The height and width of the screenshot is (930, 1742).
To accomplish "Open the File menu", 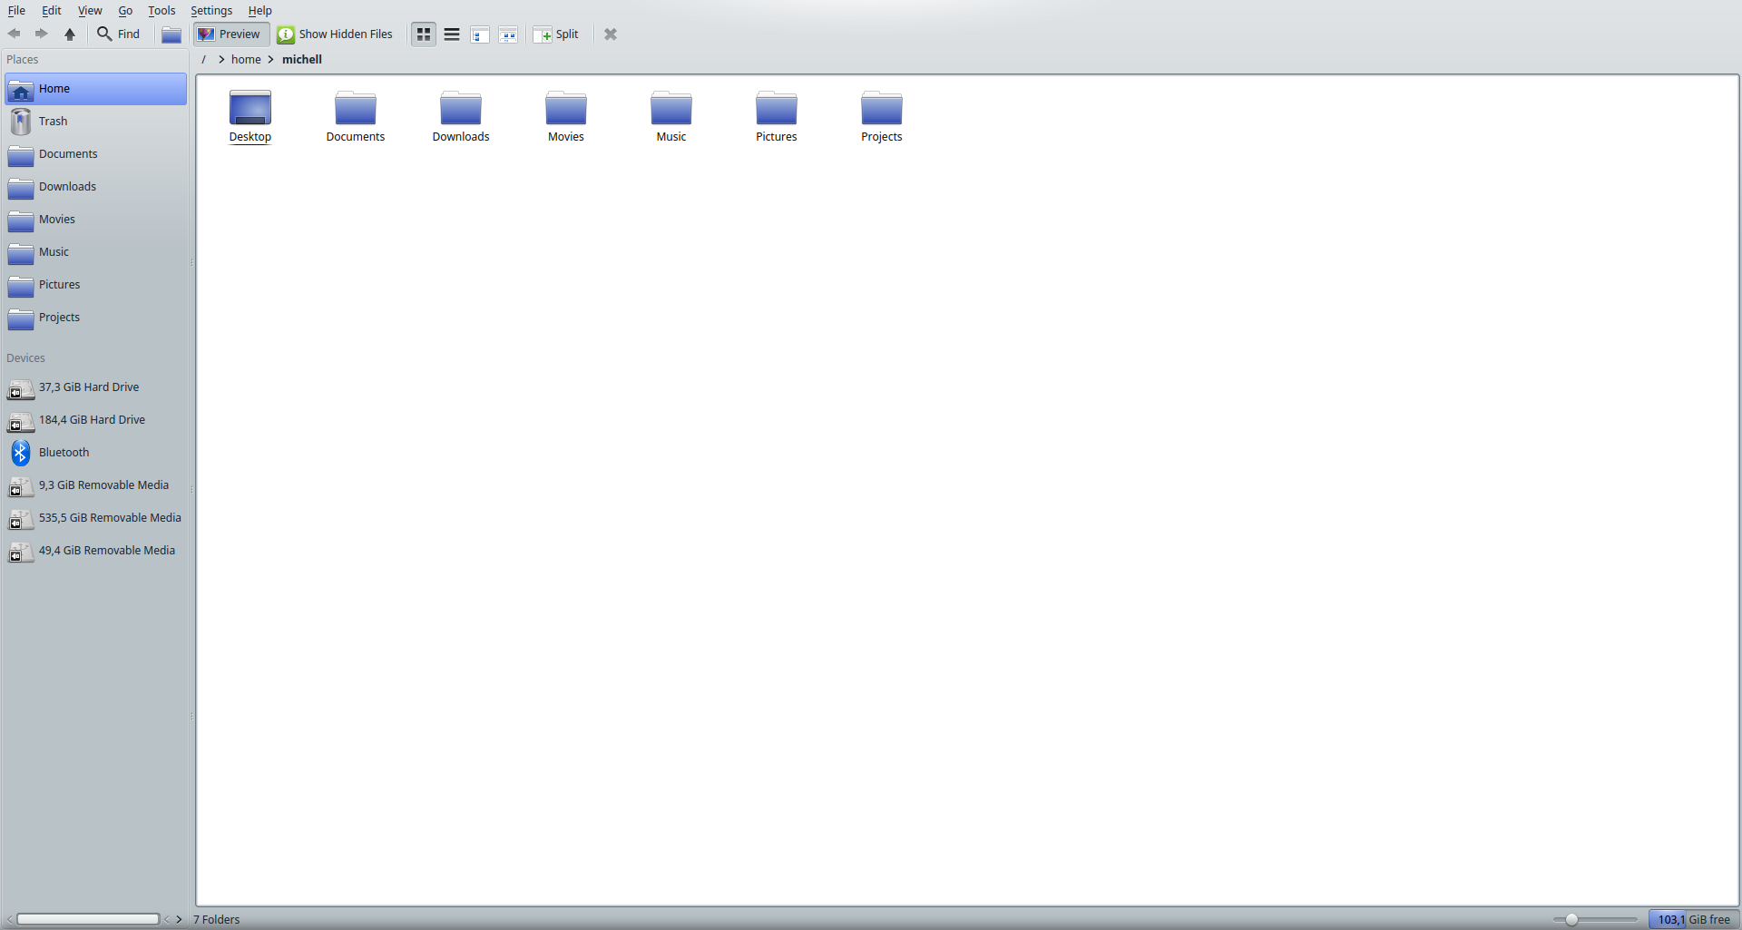I will [x=16, y=10].
